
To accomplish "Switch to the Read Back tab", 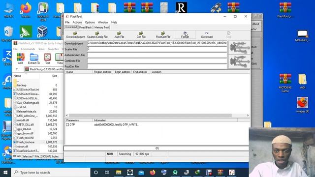I will 85,28.
